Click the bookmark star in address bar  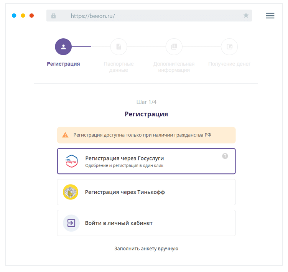coord(246,16)
